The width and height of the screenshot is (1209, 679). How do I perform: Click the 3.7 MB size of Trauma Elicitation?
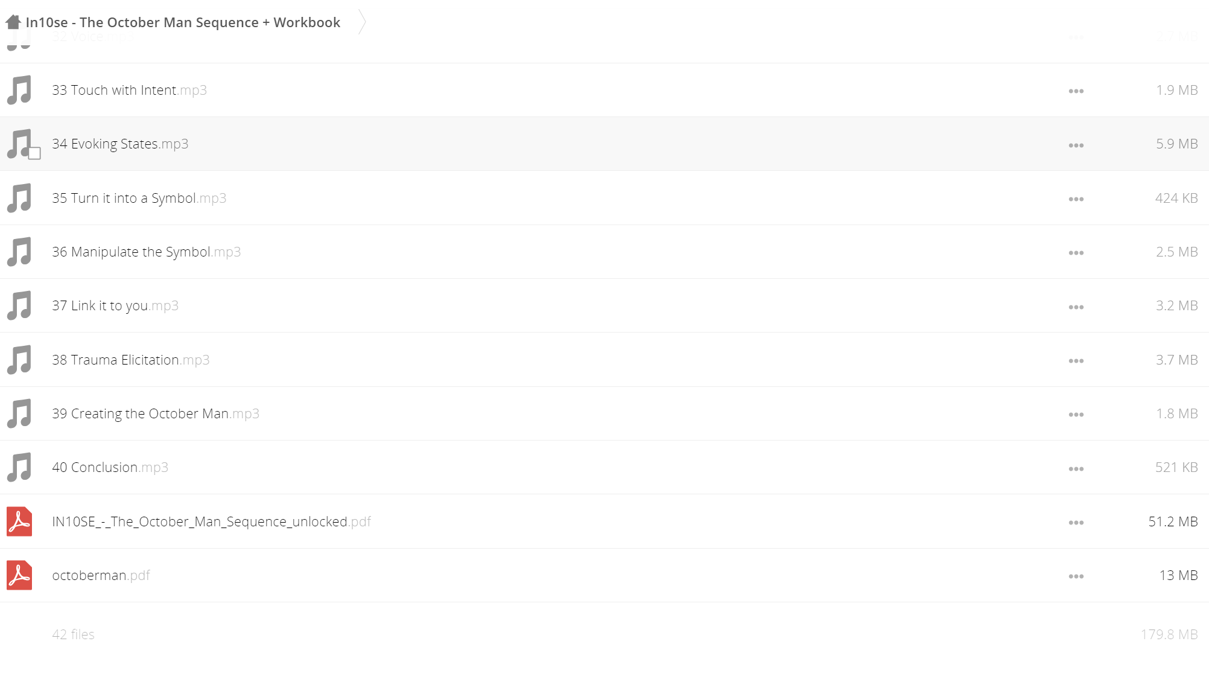(x=1176, y=360)
